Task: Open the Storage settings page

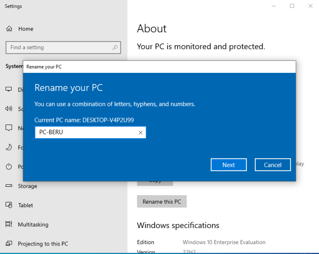Action: click(27, 186)
